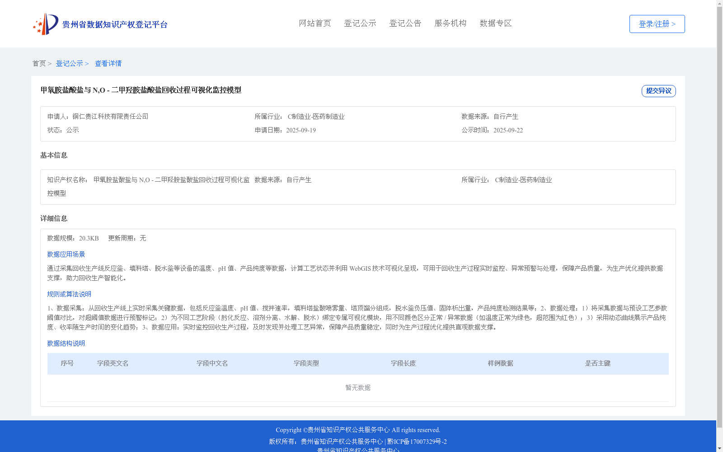Click 数据应用场景 section heading
The height and width of the screenshot is (452, 723).
click(x=66, y=254)
